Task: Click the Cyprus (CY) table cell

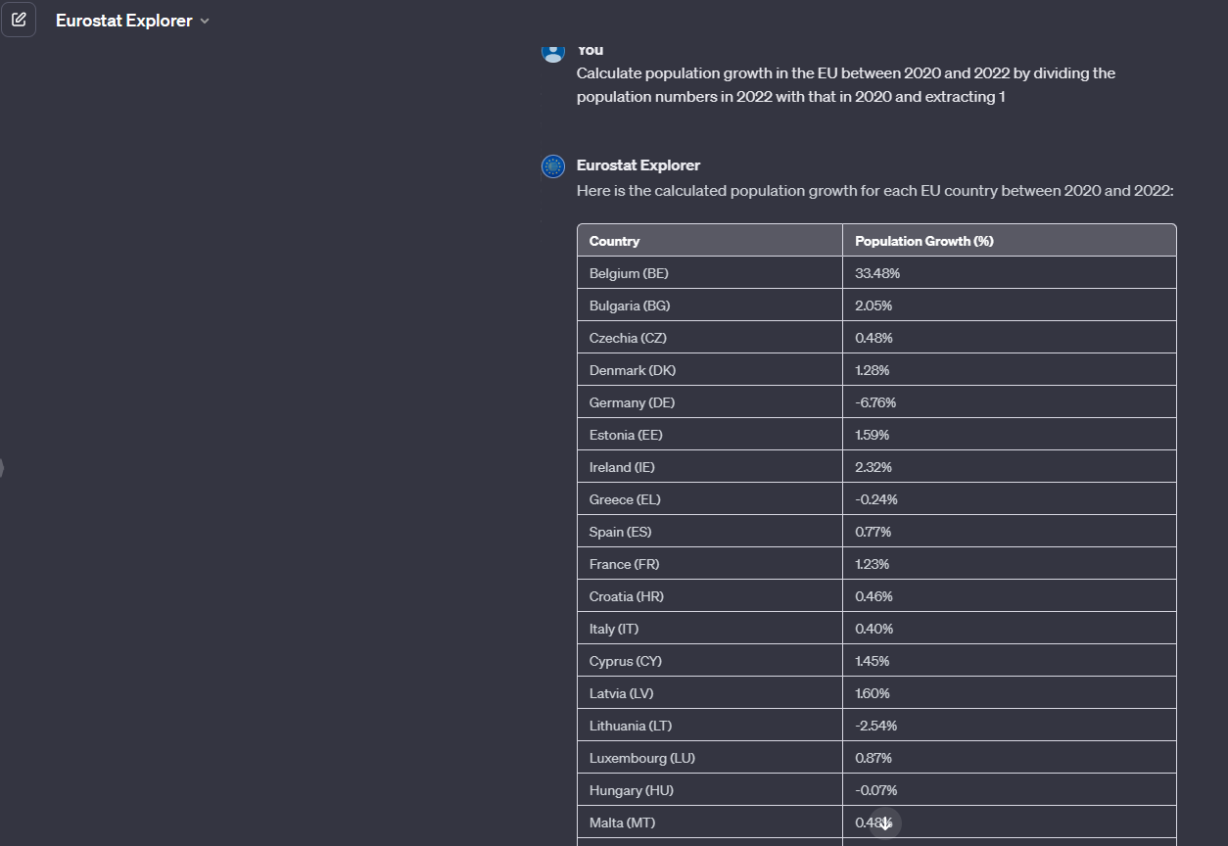Action: 710,661
